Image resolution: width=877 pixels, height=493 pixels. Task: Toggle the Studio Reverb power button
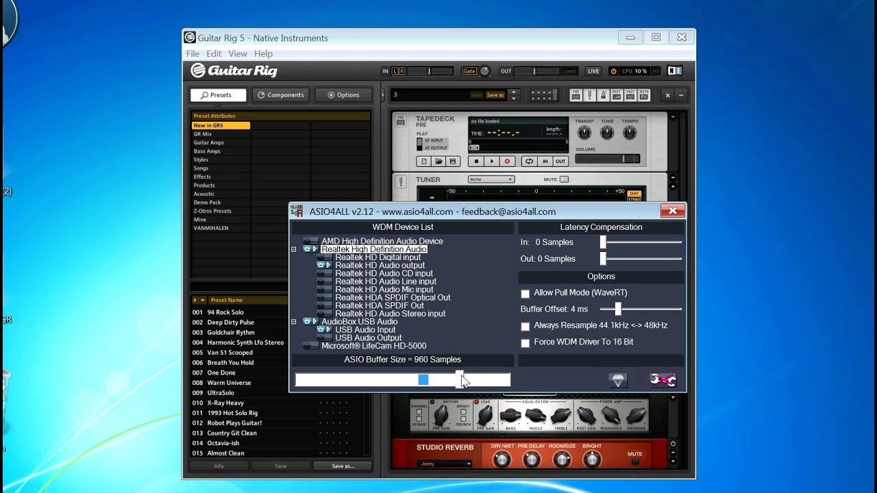click(x=673, y=444)
